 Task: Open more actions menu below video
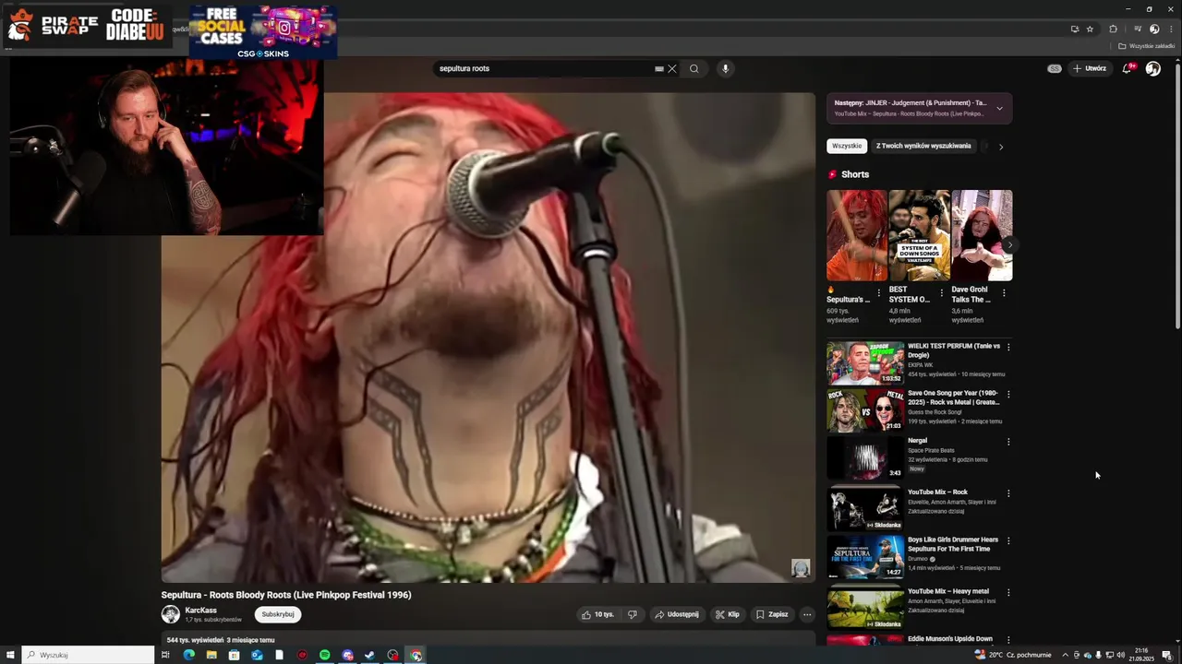(x=806, y=614)
